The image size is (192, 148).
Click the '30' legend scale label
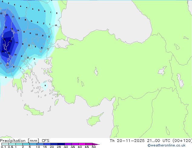[x=66, y=147]
